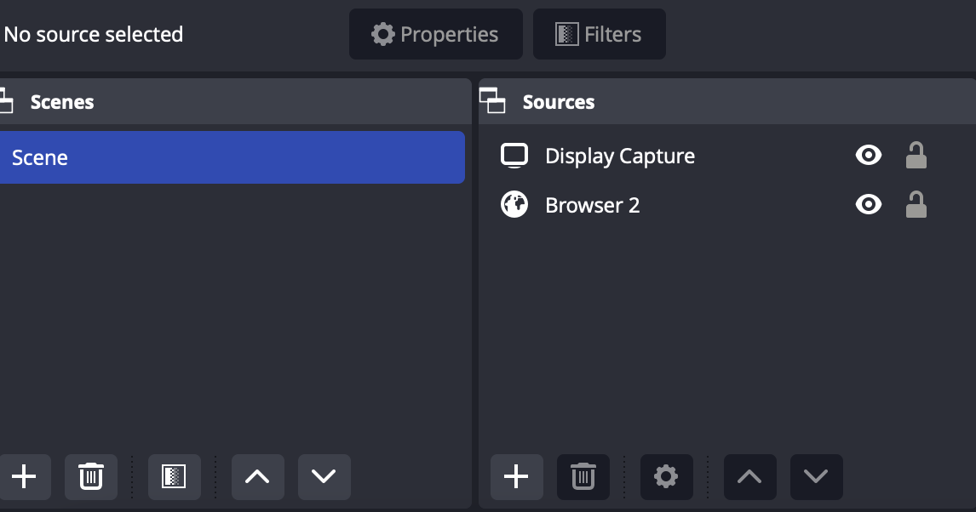Add a new source with plus button
The width and height of the screenshot is (976, 512).
tap(516, 476)
